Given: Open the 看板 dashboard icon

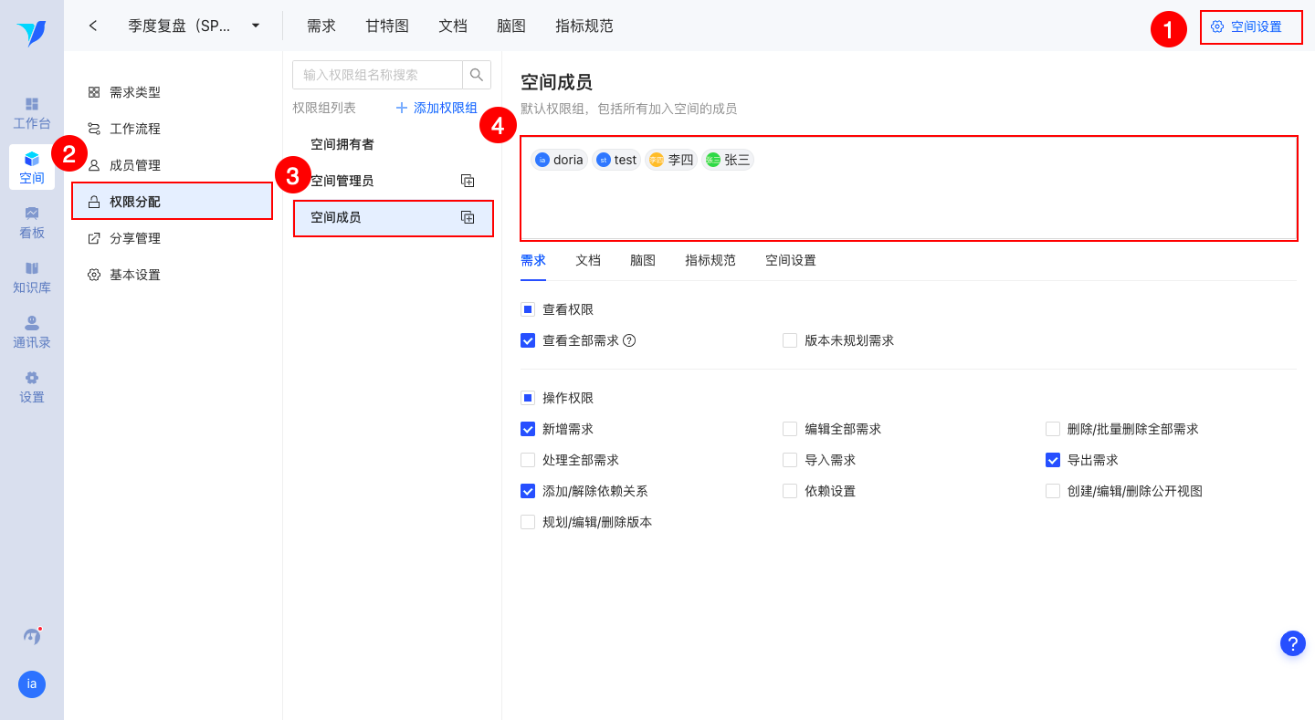Looking at the screenshot, I should pos(32,222).
